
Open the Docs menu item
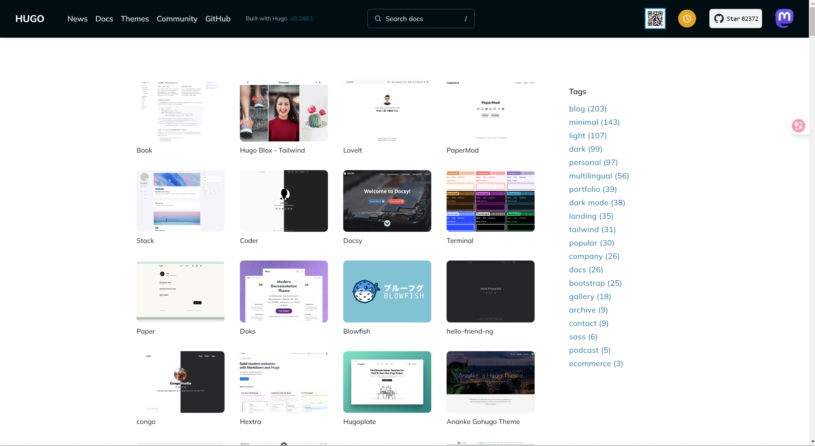point(104,19)
